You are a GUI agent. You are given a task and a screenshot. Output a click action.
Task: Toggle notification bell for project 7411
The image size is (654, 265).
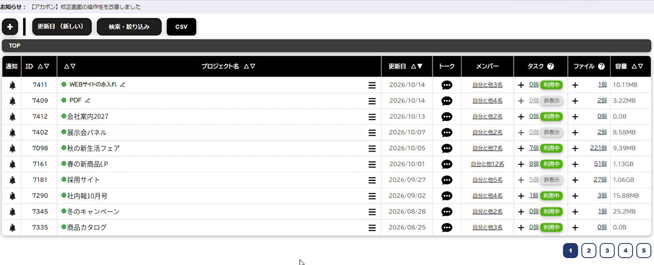12,85
